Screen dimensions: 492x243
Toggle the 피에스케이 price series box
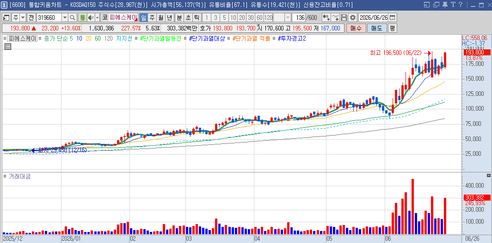5,39
